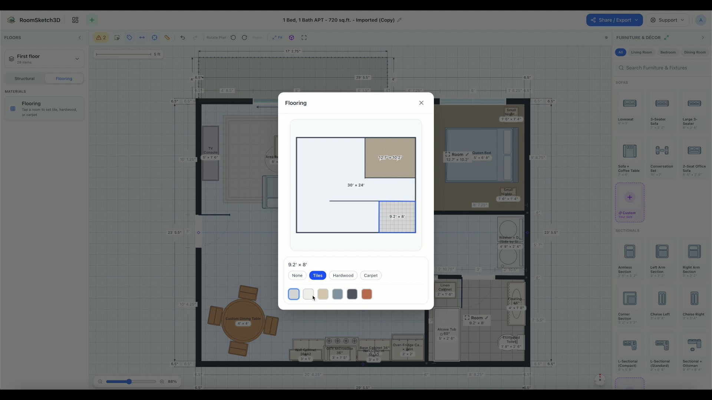Screen dimensions: 712x400
Task: Switch to the Flooring tab
Action: [x=64, y=79]
